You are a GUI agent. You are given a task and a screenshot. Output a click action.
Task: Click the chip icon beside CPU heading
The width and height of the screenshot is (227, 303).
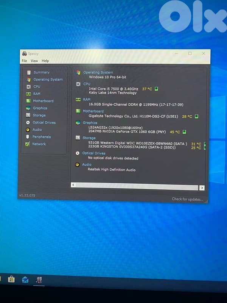click(x=78, y=84)
